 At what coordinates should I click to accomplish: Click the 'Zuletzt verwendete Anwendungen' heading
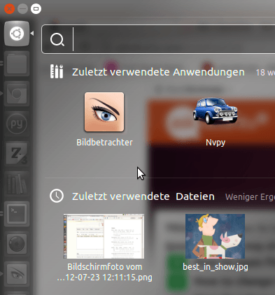(x=158, y=72)
